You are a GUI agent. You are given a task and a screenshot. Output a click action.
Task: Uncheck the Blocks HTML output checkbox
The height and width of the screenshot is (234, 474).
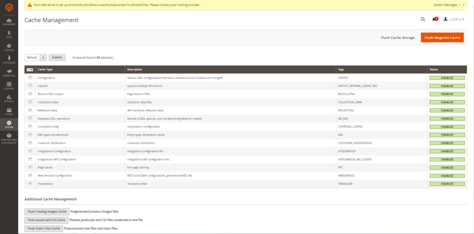[30, 94]
